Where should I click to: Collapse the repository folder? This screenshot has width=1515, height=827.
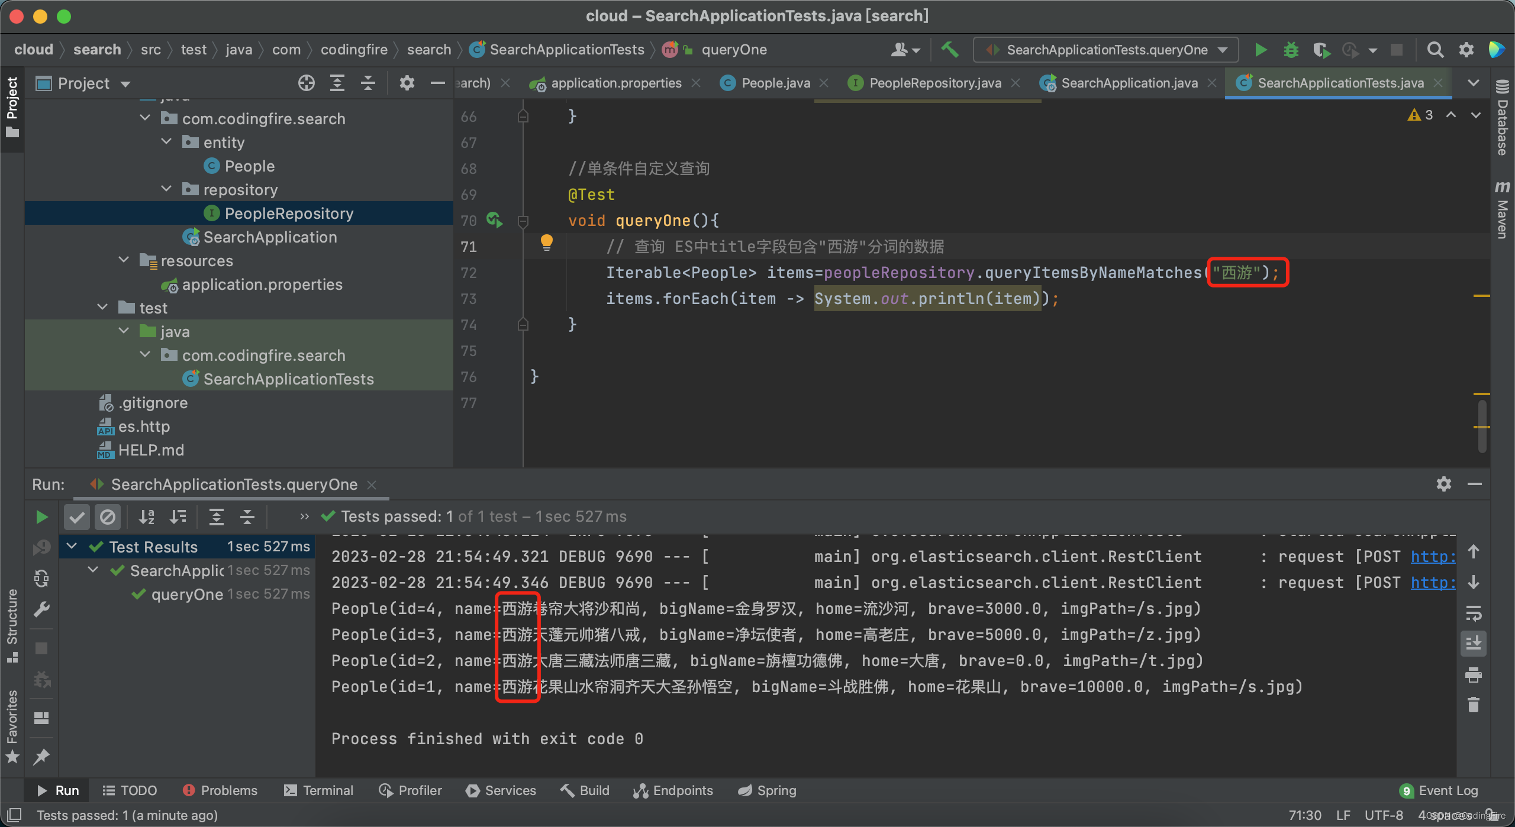point(167,189)
